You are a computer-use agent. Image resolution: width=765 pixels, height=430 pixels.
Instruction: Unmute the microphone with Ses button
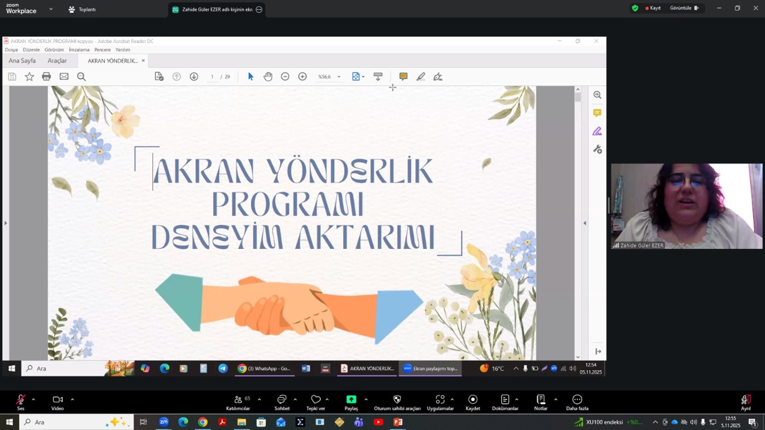pyautogui.click(x=21, y=401)
